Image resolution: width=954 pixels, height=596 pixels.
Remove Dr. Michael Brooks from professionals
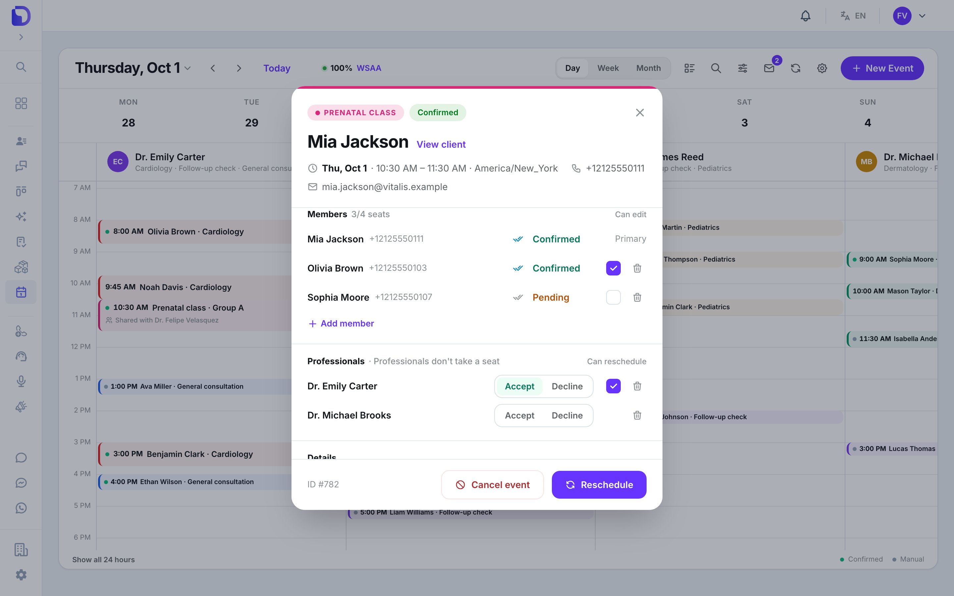[x=637, y=415]
